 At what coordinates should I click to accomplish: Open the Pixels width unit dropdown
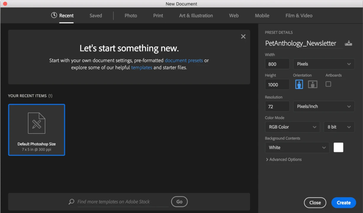(324, 64)
